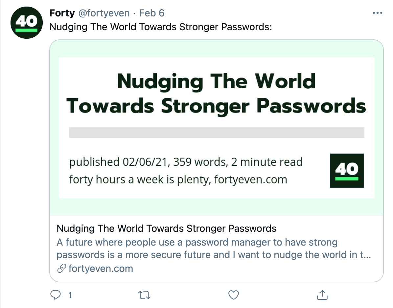Open the three-dot more options menu
The width and height of the screenshot is (393, 308).
click(x=378, y=13)
